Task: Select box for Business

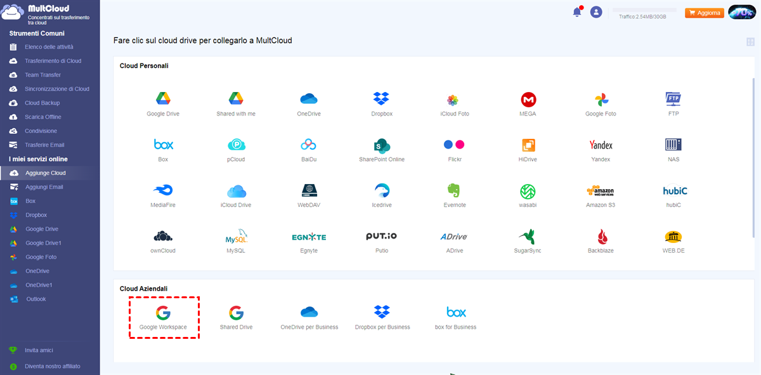Action: [x=456, y=312]
